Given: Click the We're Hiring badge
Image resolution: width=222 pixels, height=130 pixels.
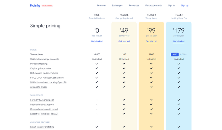Looking at the screenshot, I should tap(47, 6).
